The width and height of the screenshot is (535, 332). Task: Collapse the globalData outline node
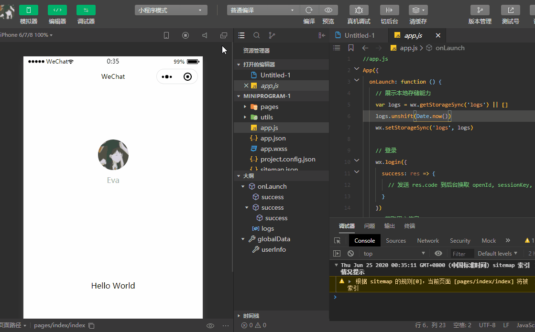coord(243,239)
